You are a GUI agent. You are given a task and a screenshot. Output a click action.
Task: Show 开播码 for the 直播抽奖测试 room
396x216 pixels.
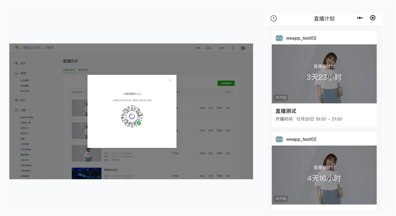point(219,176)
